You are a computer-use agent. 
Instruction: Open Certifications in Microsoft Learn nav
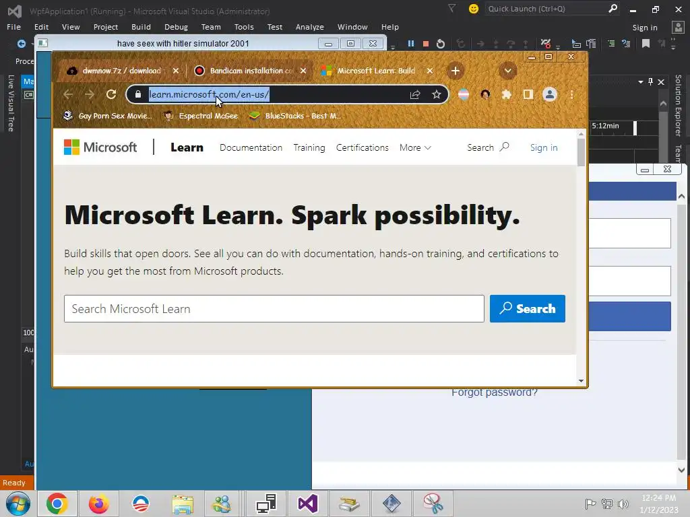pyautogui.click(x=362, y=147)
